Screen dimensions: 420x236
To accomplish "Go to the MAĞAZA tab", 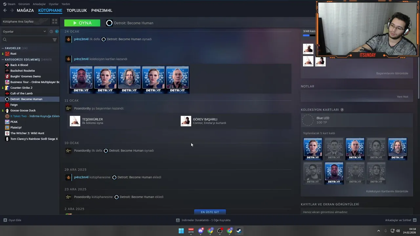I will [x=25, y=10].
